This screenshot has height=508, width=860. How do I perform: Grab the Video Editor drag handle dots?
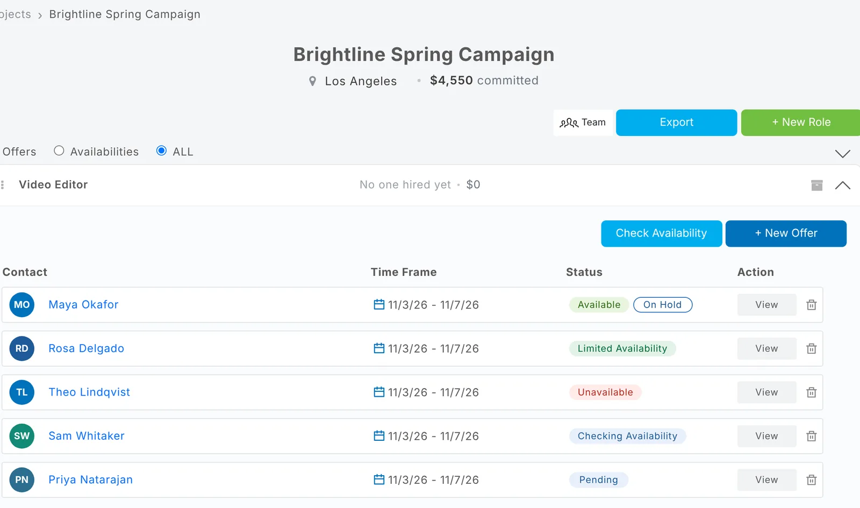pos(3,185)
